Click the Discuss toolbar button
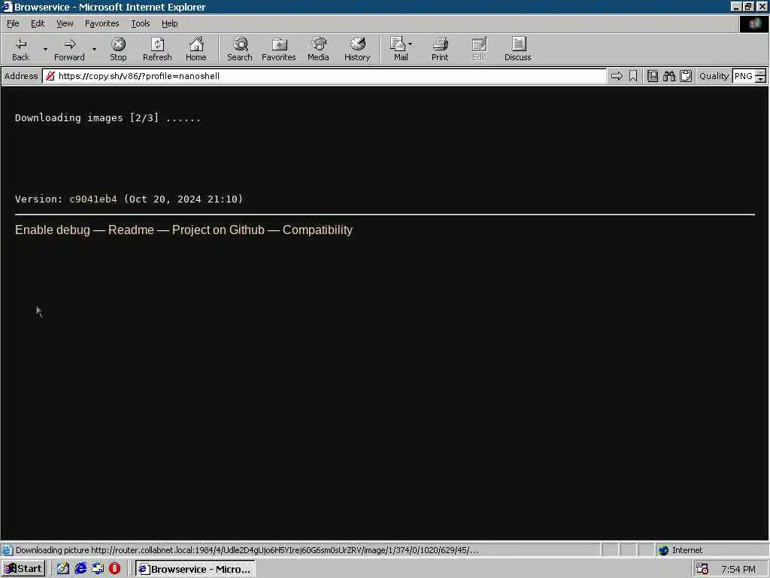Viewport: 770px width, 578px height. pos(517,49)
